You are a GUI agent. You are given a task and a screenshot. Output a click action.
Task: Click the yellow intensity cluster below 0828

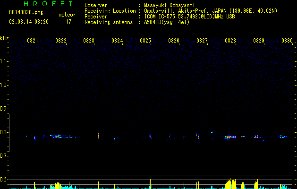coord(230,184)
